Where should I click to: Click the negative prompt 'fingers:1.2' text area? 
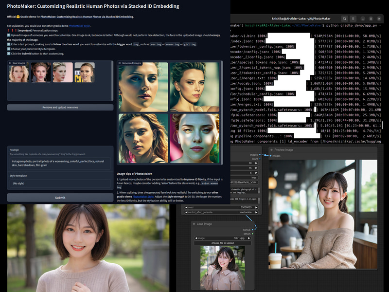(244, 200)
